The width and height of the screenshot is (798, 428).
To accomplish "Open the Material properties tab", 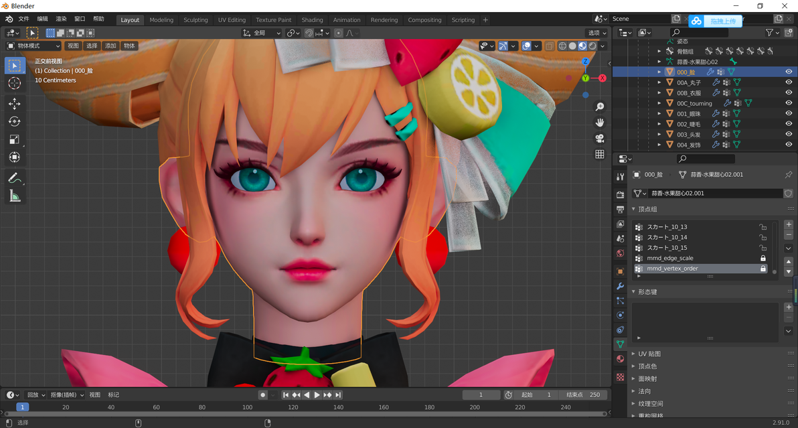I will [620, 359].
